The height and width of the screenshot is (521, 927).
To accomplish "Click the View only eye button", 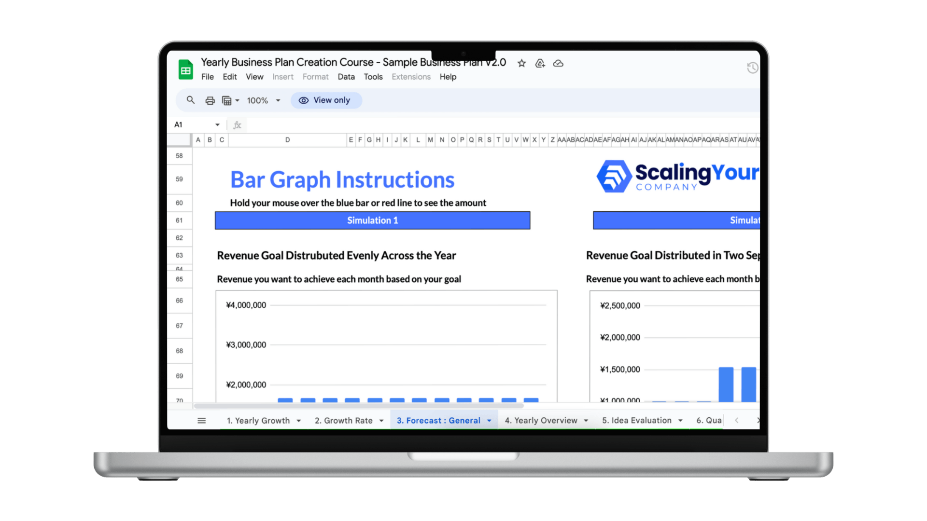I will coord(326,100).
